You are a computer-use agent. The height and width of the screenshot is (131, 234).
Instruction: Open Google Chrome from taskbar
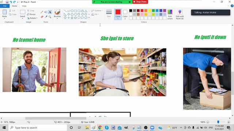tap(100, 128)
